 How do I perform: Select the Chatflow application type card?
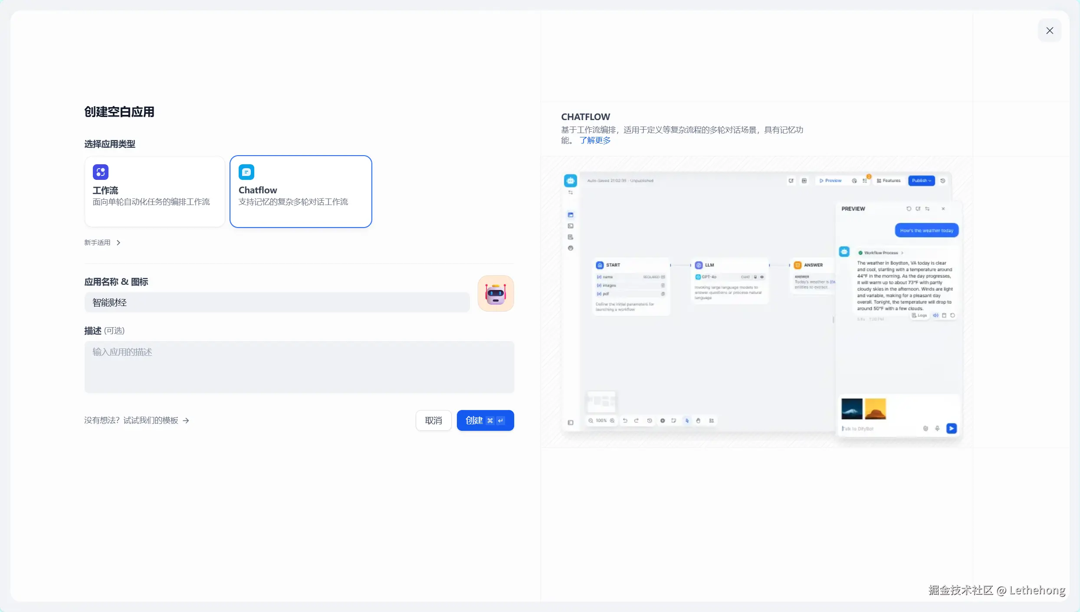click(x=300, y=192)
